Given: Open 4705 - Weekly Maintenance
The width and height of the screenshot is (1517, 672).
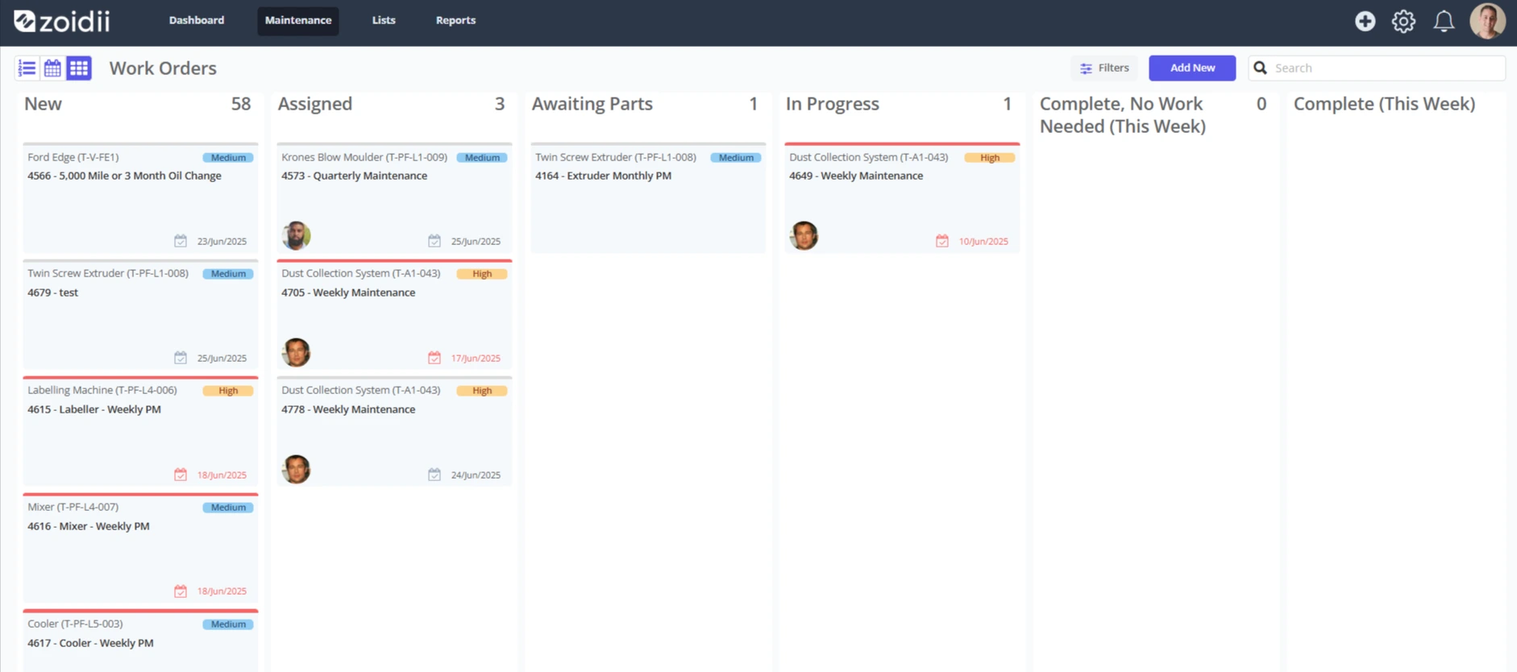Looking at the screenshot, I should pyautogui.click(x=348, y=292).
